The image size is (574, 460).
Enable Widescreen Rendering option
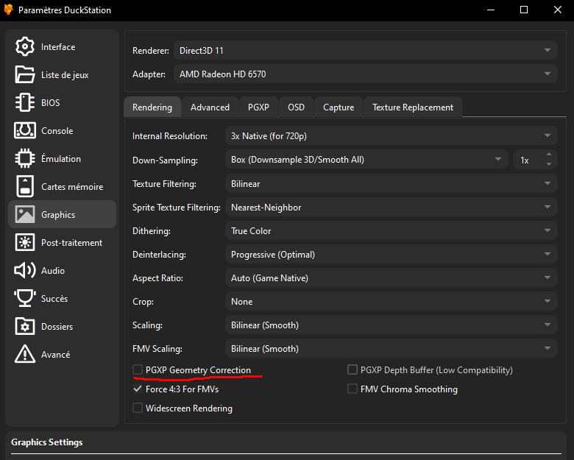click(x=138, y=408)
